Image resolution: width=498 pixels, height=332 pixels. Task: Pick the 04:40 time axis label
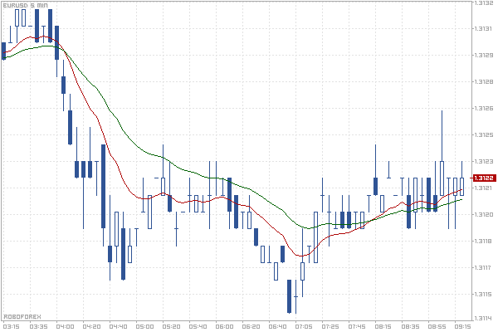coord(118,326)
